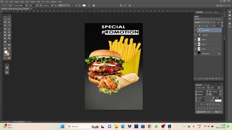Toggle visibility of Layer 2
Screen dimensions: 232x130
pyautogui.click(x=195, y=49)
